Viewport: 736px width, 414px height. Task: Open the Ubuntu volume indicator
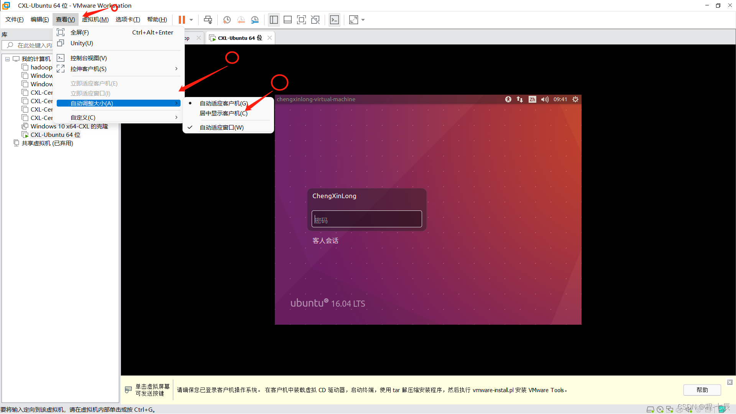tap(545, 99)
